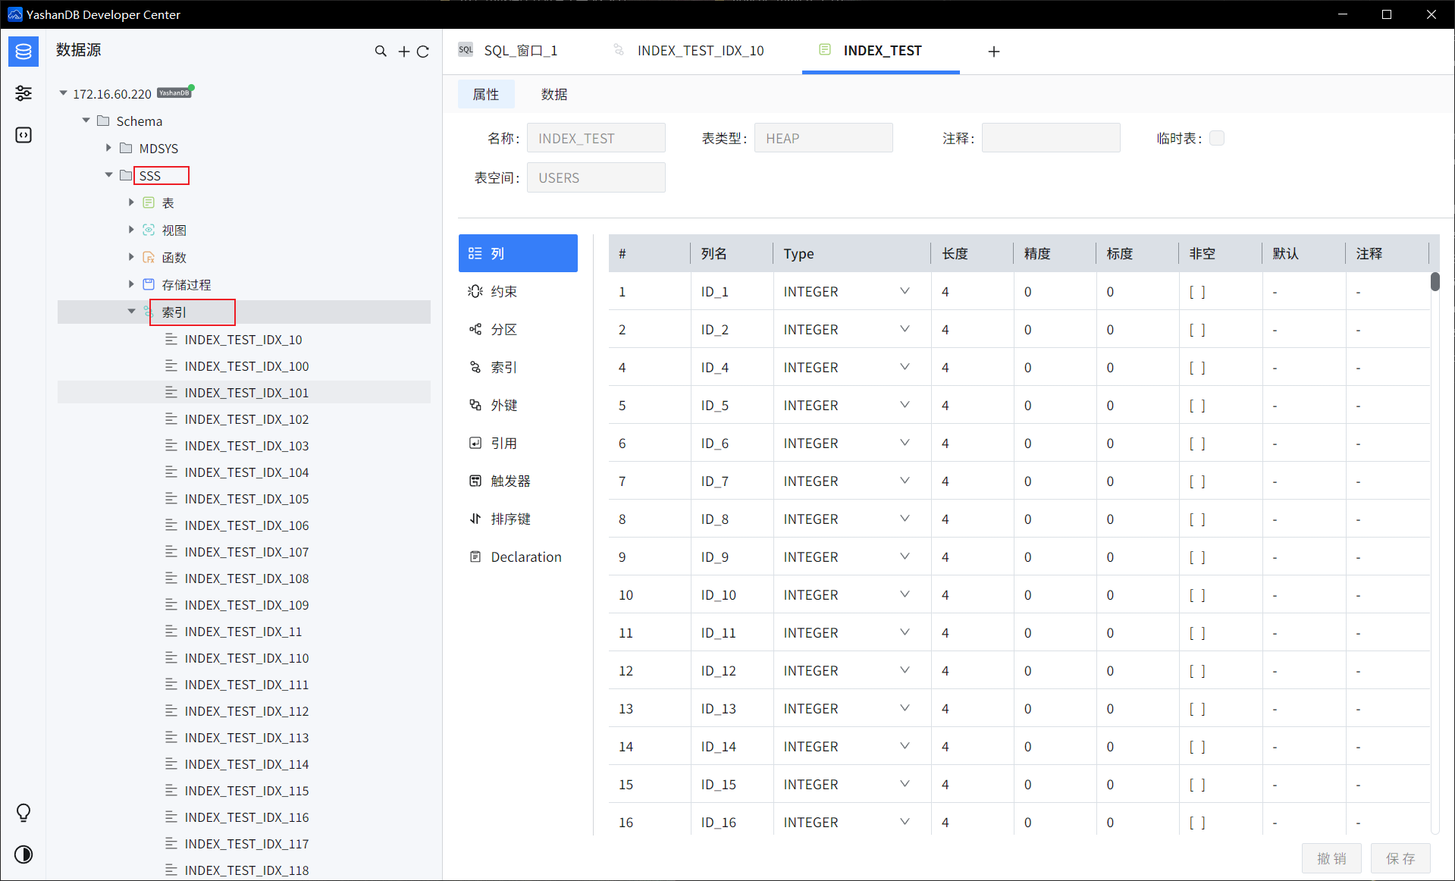
Task: Open the database icon in left sidebar
Action: (24, 52)
